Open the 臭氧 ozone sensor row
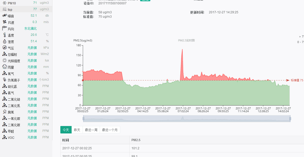304x157 pixels. [x=26, y=112]
